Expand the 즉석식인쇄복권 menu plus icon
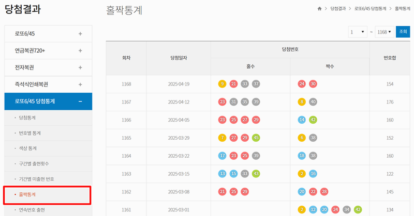414x216 pixels. click(80, 85)
